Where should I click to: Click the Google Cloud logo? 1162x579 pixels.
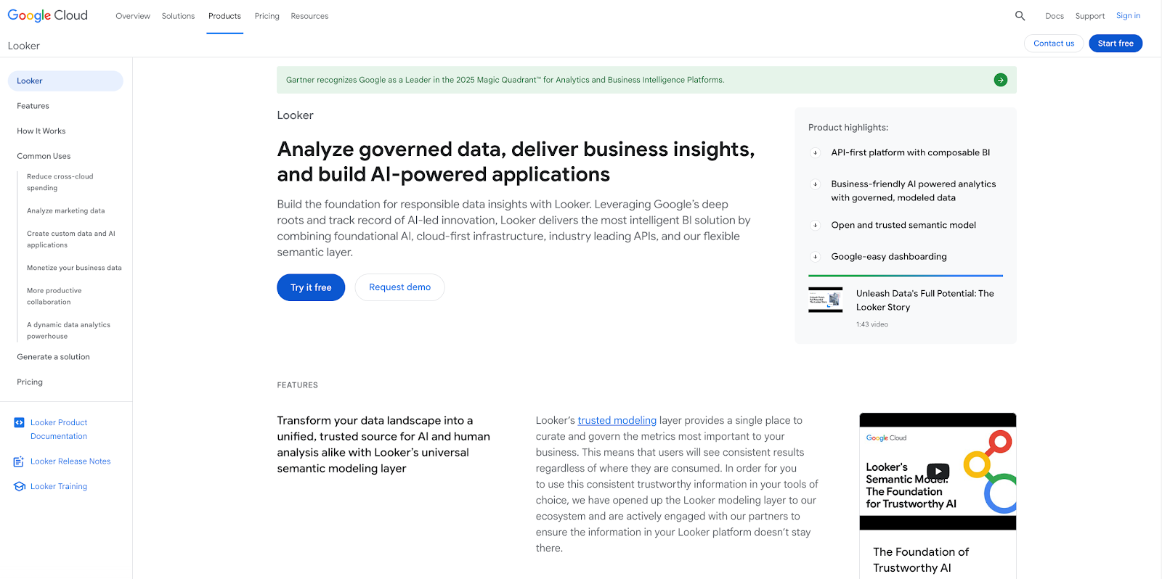coord(48,15)
